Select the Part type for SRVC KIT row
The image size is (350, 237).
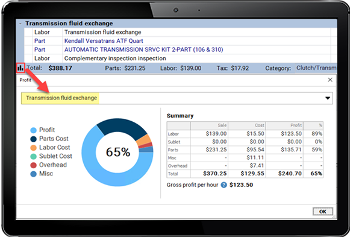(40, 49)
